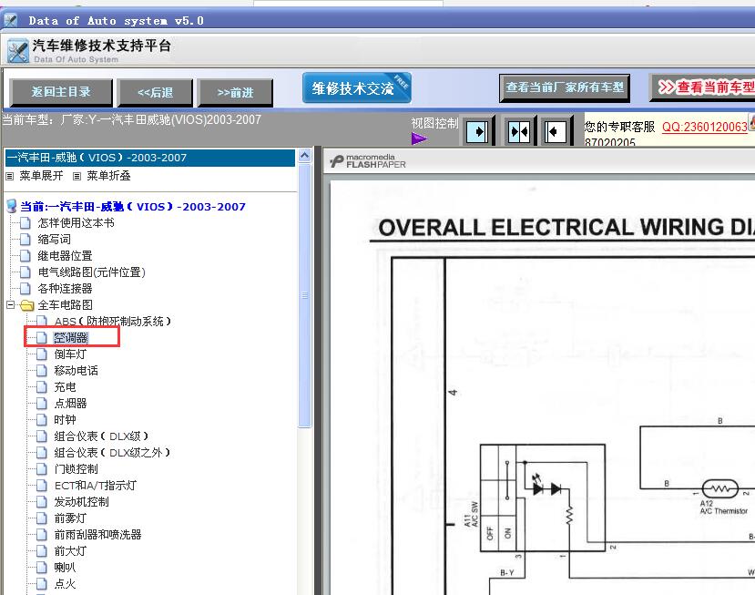The image size is (755, 595).
Task: Open the 时钟 wiring diagram
Action: click(x=65, y=420)
